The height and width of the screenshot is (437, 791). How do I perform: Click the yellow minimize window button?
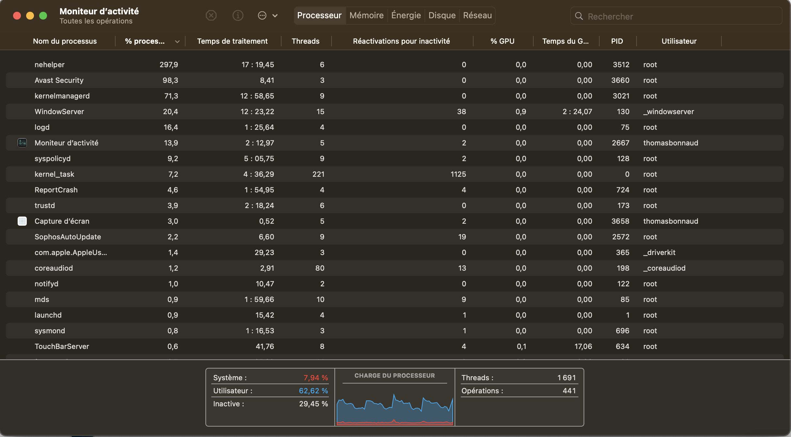(30, 16)
